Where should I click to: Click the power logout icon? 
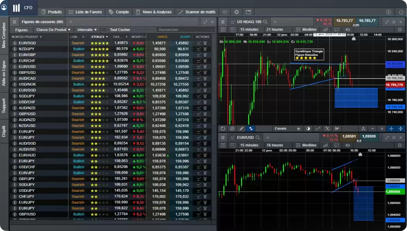point(400,12)
